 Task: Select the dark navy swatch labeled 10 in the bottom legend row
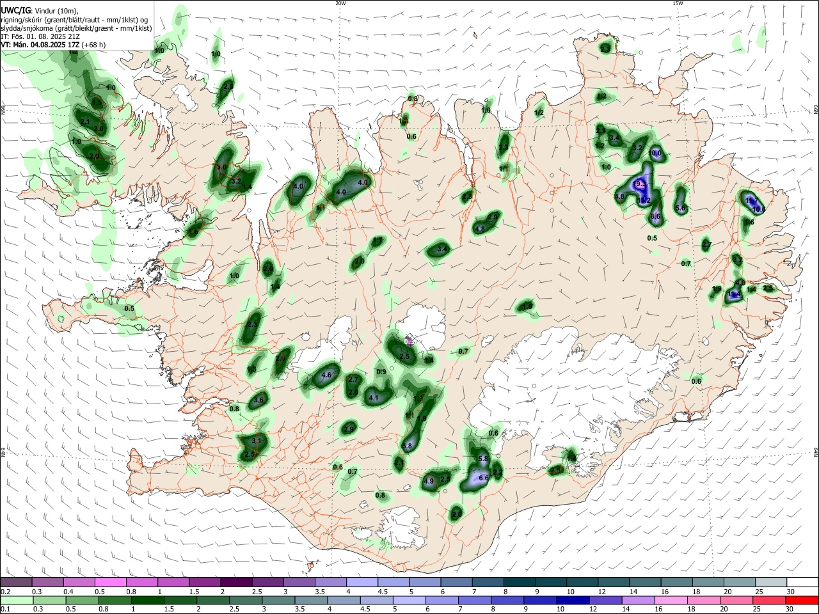(572, 600)
